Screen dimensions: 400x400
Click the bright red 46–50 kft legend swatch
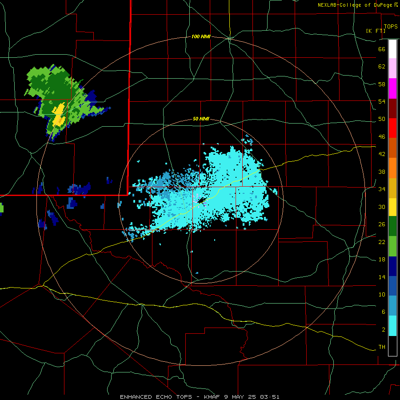[x=392, y=128]
